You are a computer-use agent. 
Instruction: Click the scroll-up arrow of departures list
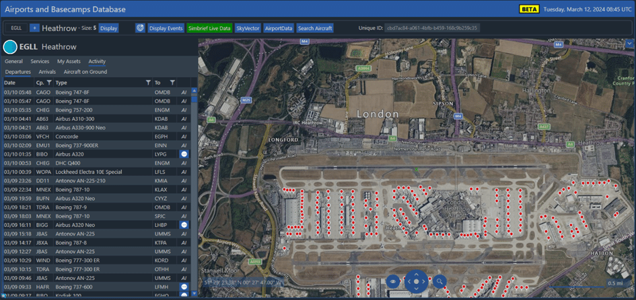194,91
